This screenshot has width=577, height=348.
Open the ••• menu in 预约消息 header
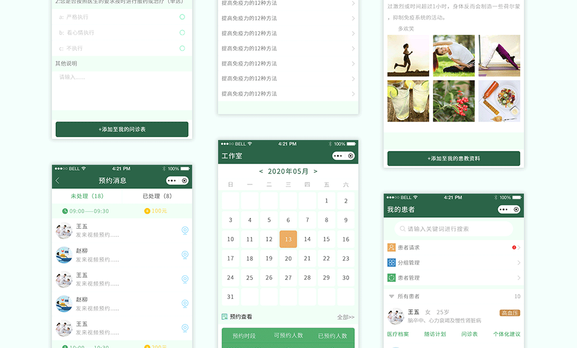click(x=171, y=180)
